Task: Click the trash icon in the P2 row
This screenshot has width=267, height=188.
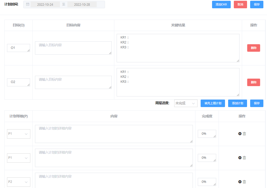Action: tap(244, 182)
